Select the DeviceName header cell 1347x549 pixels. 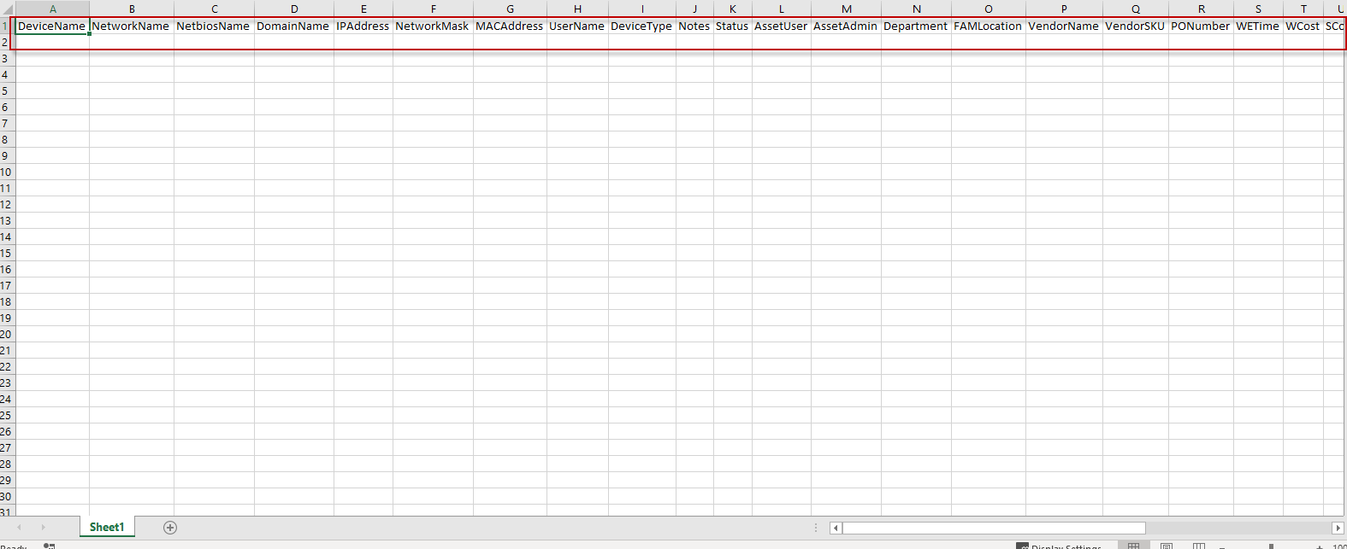click(x=52, y=26)
